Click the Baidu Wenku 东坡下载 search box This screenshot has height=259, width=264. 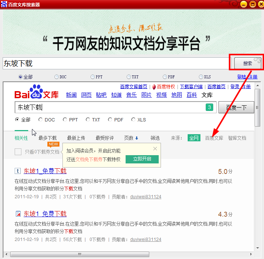click(x=115, y=107)
